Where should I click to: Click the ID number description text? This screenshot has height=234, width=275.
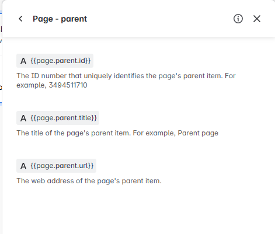[x=126, y=81]
